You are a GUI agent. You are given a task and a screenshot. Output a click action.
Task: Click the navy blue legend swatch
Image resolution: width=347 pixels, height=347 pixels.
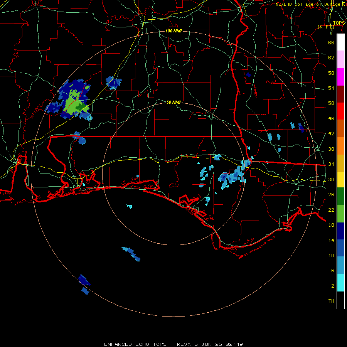click(x=340, y=231)
